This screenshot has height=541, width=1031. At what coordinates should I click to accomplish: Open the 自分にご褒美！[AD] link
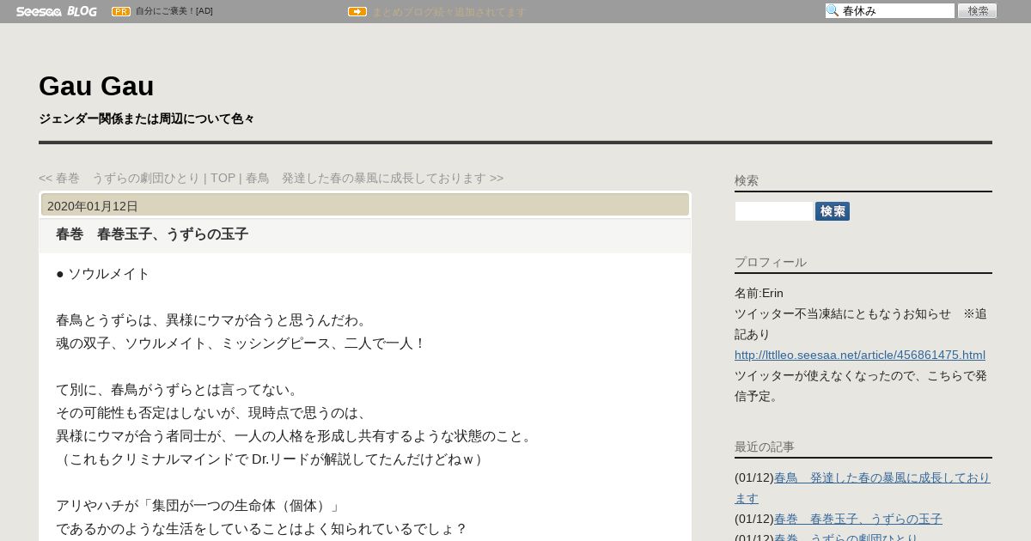[174, 11]
